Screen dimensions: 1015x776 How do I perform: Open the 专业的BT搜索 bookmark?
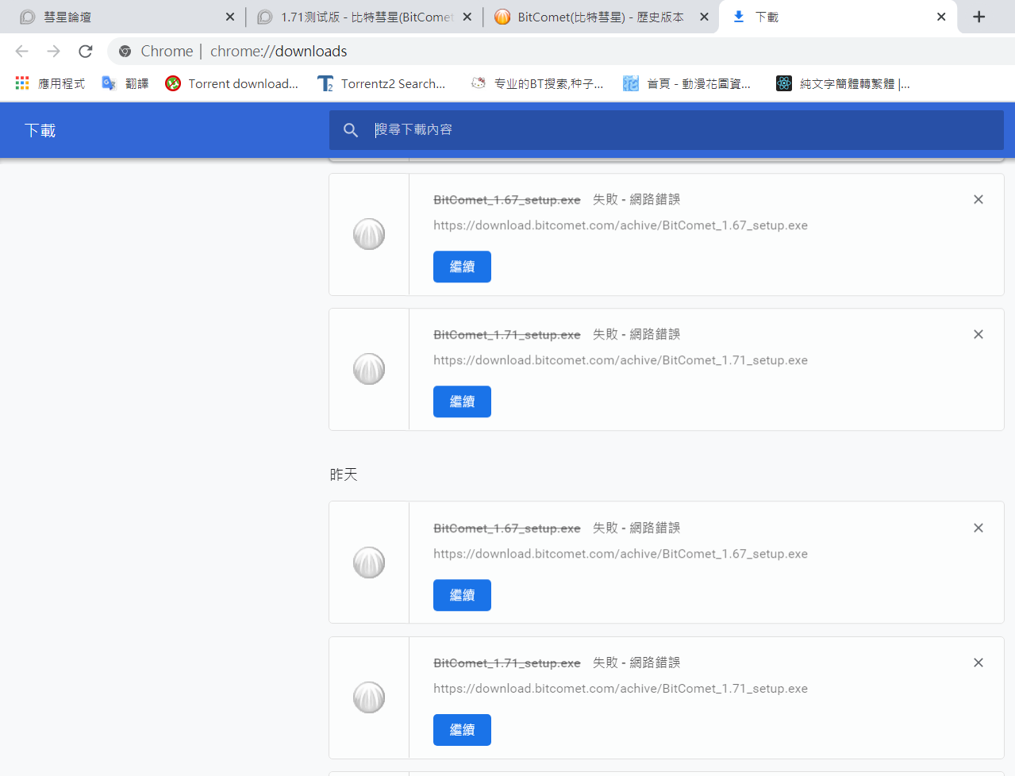[537, 83]
